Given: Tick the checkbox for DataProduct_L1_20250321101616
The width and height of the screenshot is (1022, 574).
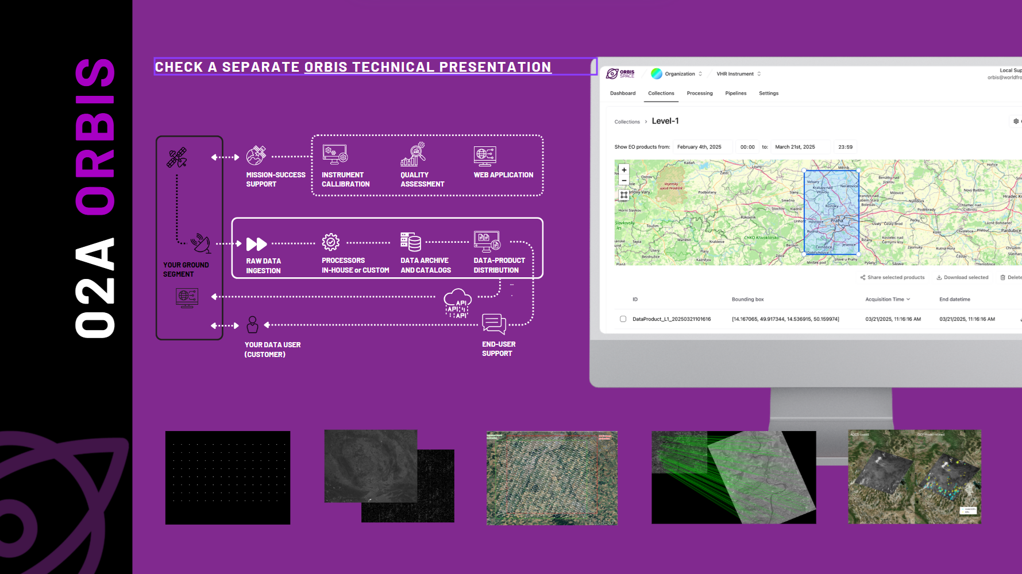Looking at the screenshot, I should click(623, 319).
